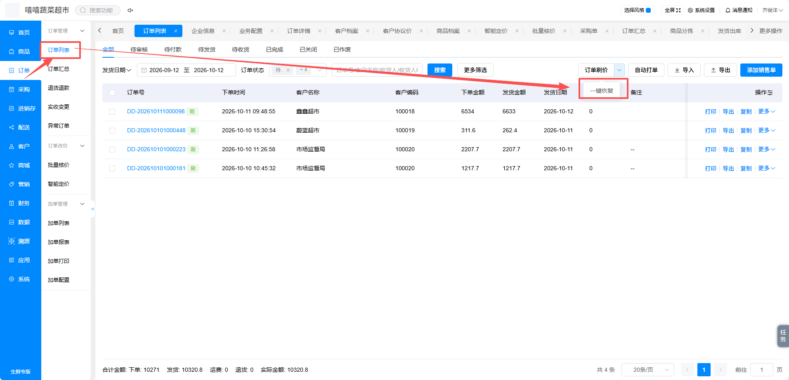Open the 发货日期 filter type dropdown
Image resolution: width=789 pixels, height=380 pixels.
[x=117, y=70]
